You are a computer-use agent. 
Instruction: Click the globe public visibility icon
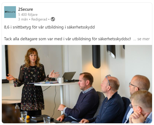point(53,19)
